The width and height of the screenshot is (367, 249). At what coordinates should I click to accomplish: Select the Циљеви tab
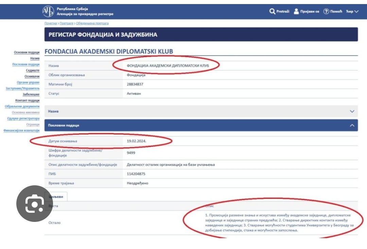click(56, 196)
